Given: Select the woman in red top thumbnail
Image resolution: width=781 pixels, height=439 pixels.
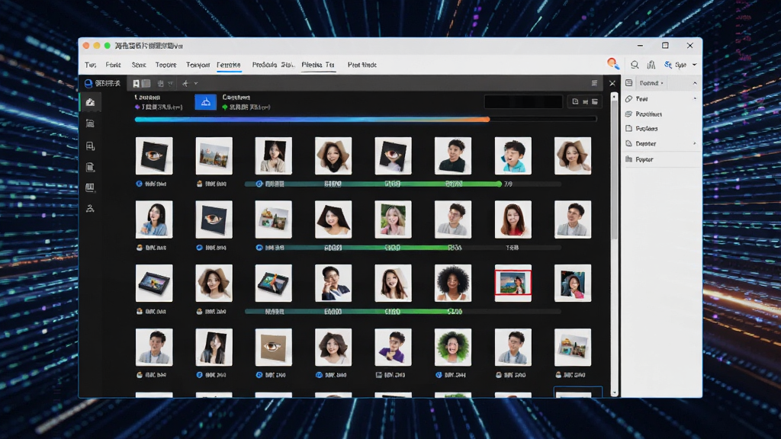Looking at the screenshot, I should (513, 219).
